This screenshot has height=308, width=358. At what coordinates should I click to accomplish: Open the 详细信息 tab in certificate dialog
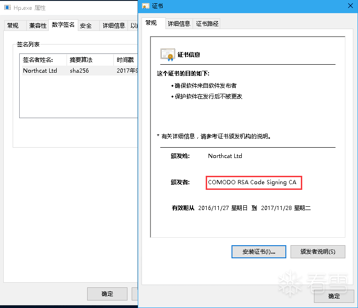point(179,23)
